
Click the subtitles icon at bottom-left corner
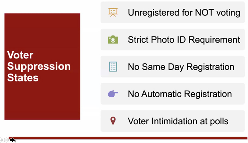[1, 140]
